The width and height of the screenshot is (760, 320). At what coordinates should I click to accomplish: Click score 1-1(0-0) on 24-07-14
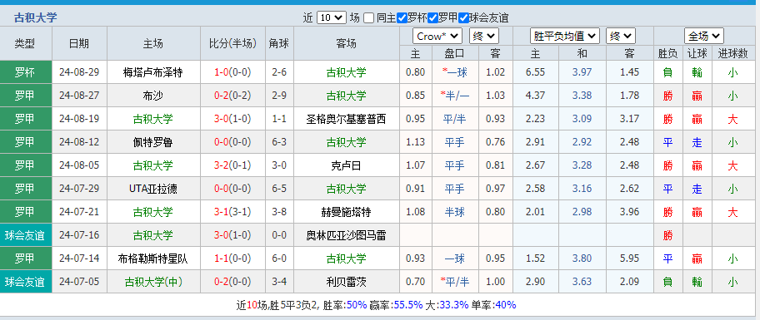click(x=232, y=258)
